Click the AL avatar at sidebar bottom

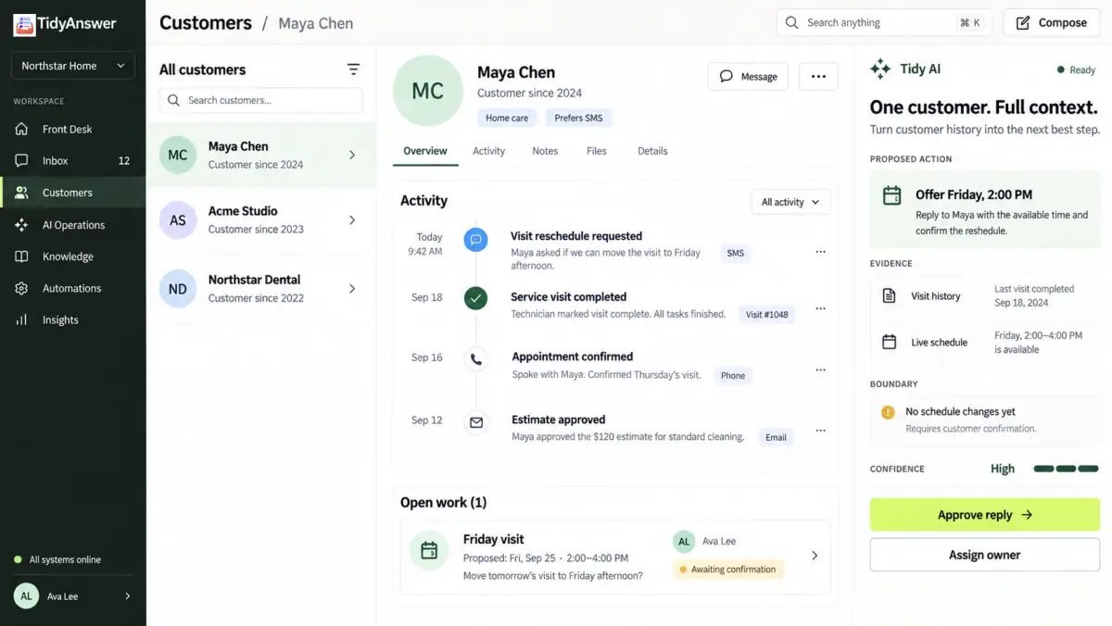(x=26, y=596)
